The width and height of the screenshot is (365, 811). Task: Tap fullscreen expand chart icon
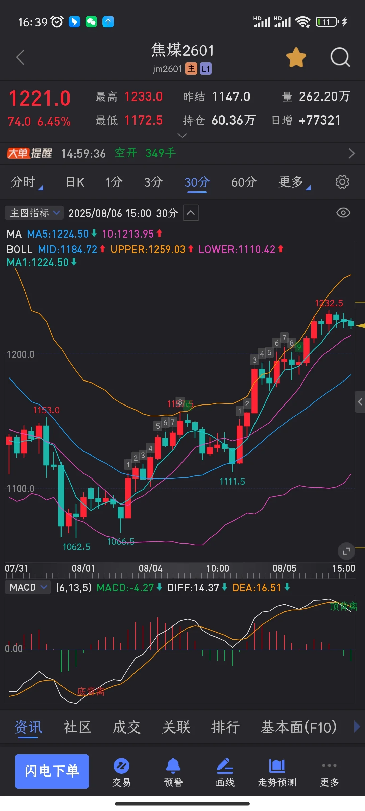(346, 551)
